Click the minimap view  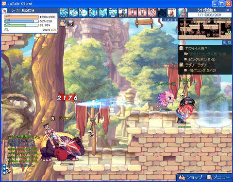(205, 29)
